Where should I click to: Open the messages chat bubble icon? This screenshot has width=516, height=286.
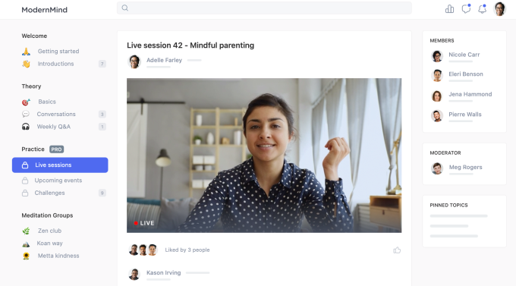pos(466,9)
